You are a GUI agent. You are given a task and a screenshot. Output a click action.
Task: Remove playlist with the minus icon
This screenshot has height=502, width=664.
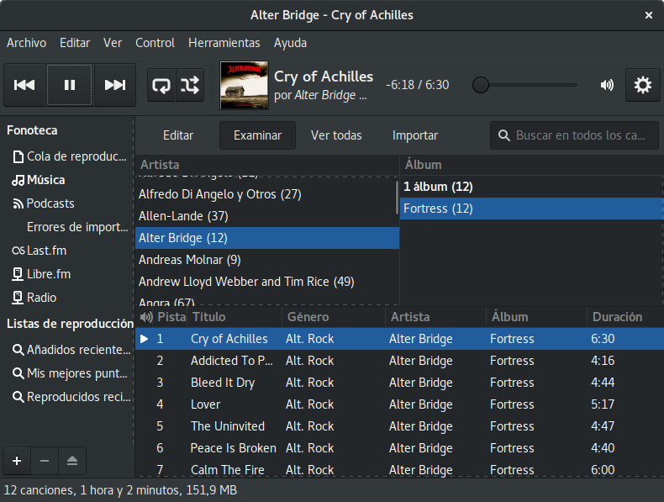point(45,461)
